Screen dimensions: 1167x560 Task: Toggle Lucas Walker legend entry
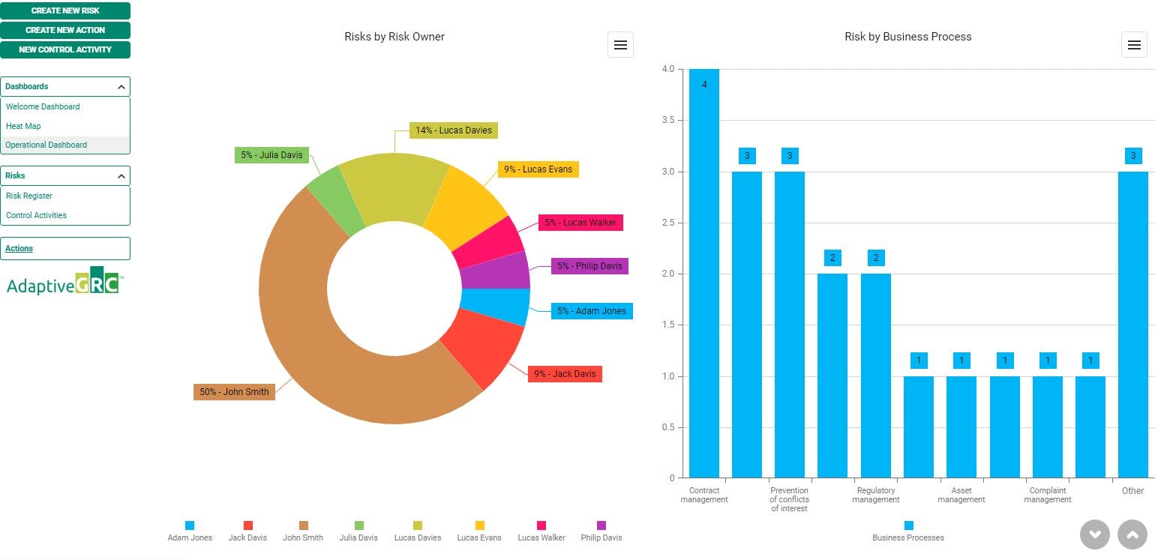pos(541,531)
